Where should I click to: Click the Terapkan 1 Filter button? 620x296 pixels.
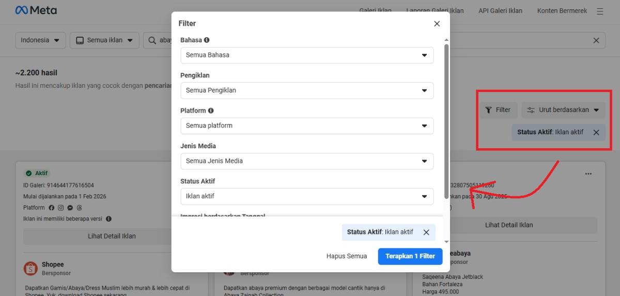pos(410,256)
